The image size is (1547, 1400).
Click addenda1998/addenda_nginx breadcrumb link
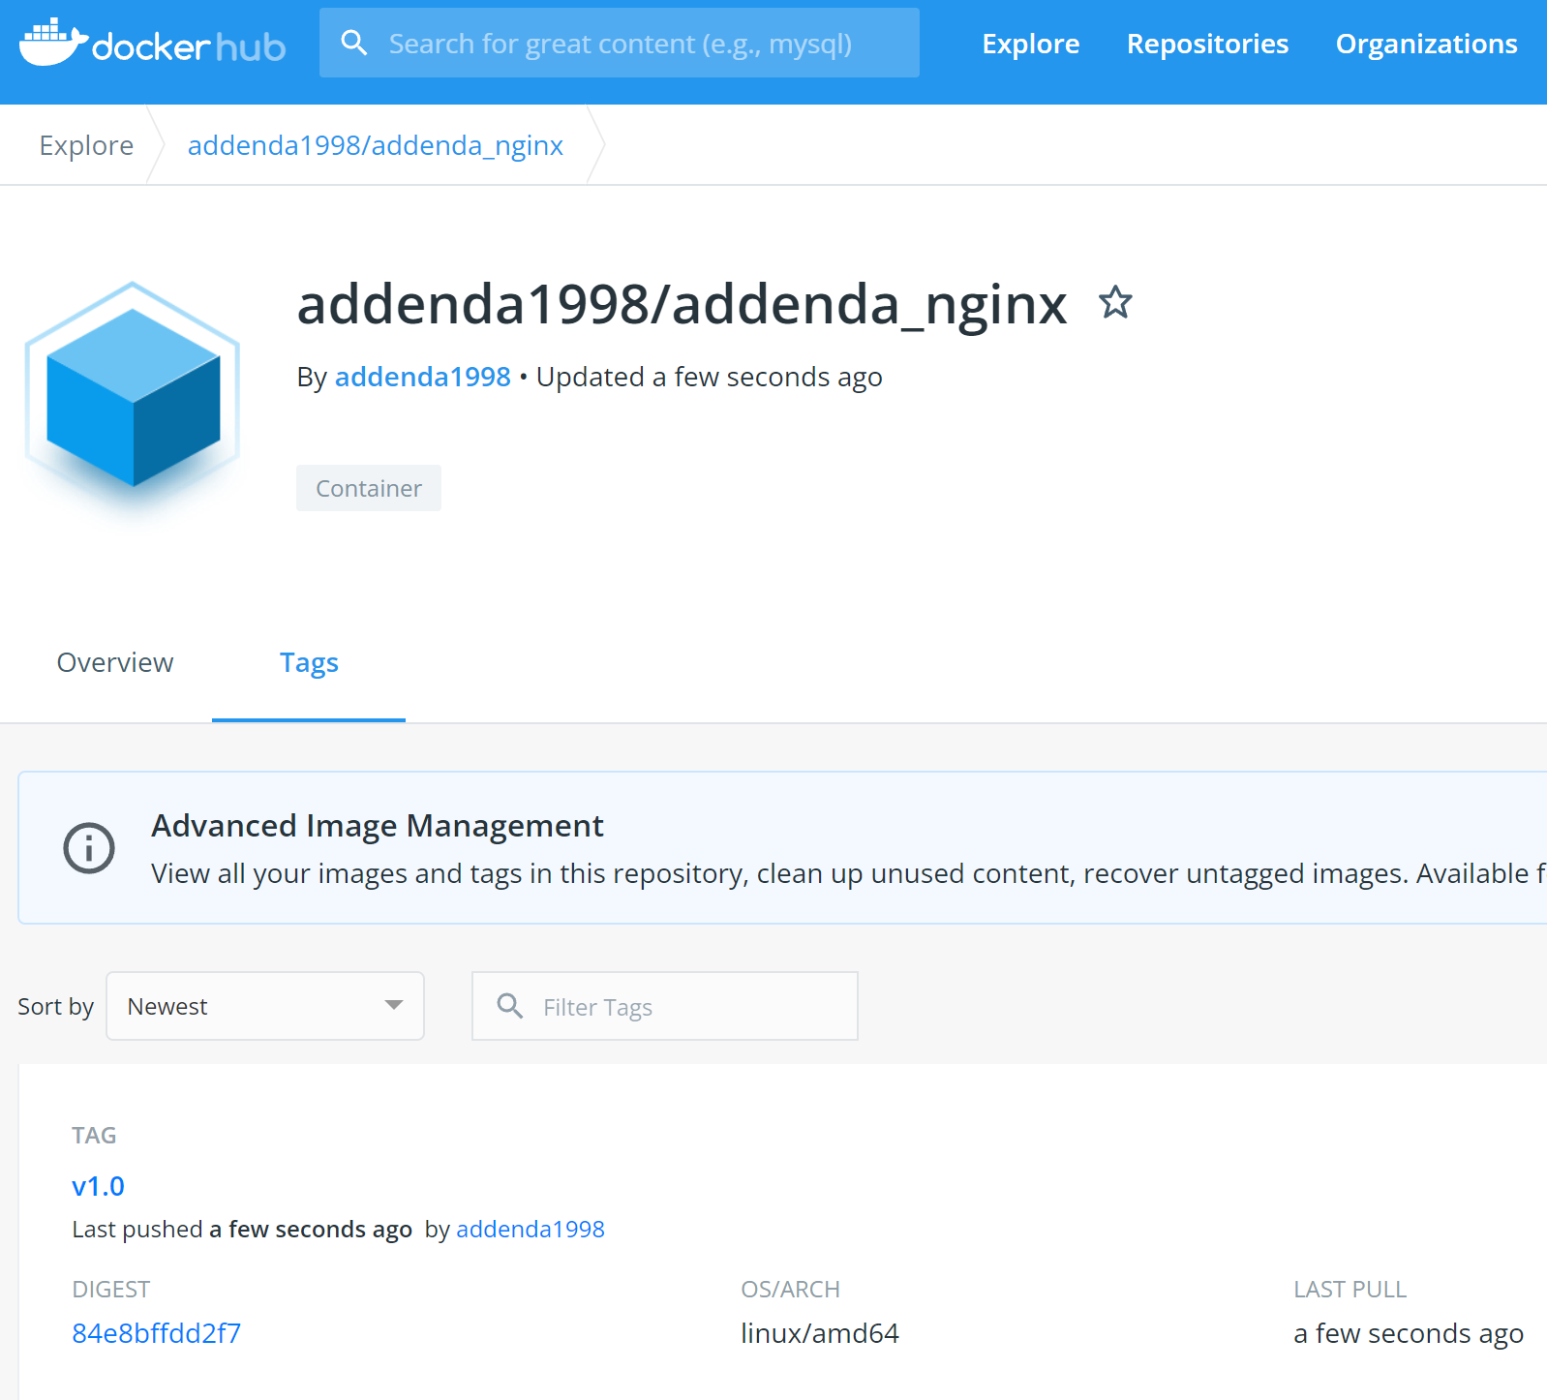click(x=376, y=145)
